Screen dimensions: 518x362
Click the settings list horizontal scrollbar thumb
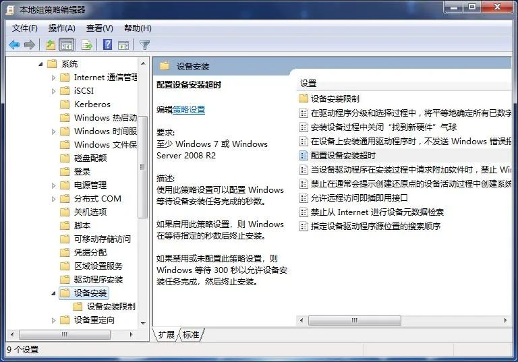coord(355,320)
